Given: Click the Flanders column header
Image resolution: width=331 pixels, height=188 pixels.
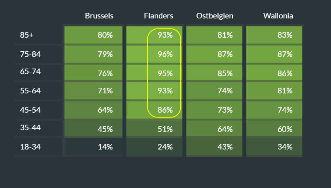Looking at the screenshot, I should point(159,16).
